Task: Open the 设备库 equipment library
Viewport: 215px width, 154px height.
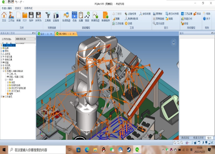Action: [56, 17]
